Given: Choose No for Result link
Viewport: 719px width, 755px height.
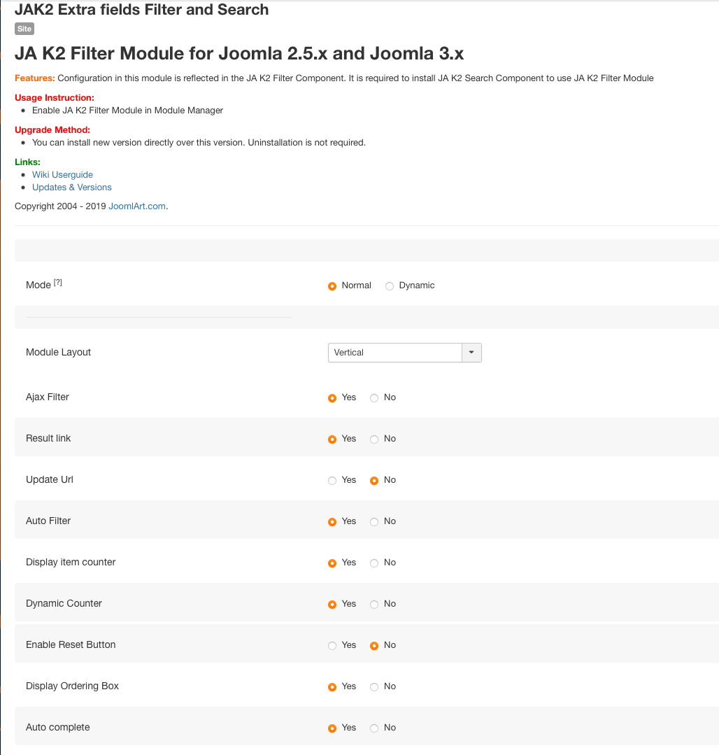Looking at the screenshot, I should pyautogui.click(x=374, y=439).
